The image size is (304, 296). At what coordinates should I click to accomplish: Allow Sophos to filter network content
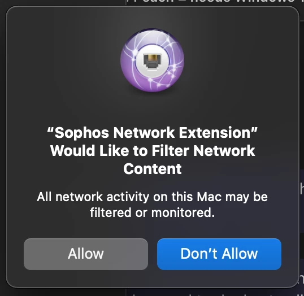(86, 254)
